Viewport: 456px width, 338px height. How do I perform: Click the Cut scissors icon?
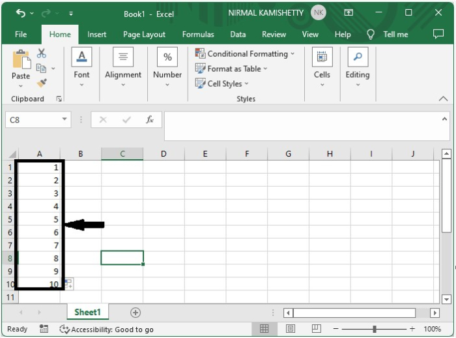pyautogui.click(x=42, y=54)
